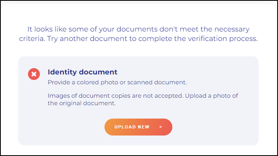
Task: Click the red X error icon
Action: click(x=34, y=74)
